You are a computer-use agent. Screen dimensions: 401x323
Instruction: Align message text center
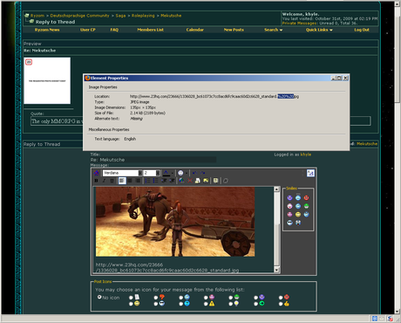(x=130, y=181)
